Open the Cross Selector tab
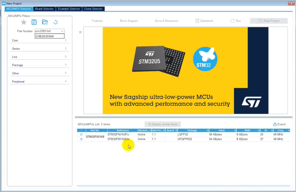The image size is (296, 192). click(x=93, y=9)
